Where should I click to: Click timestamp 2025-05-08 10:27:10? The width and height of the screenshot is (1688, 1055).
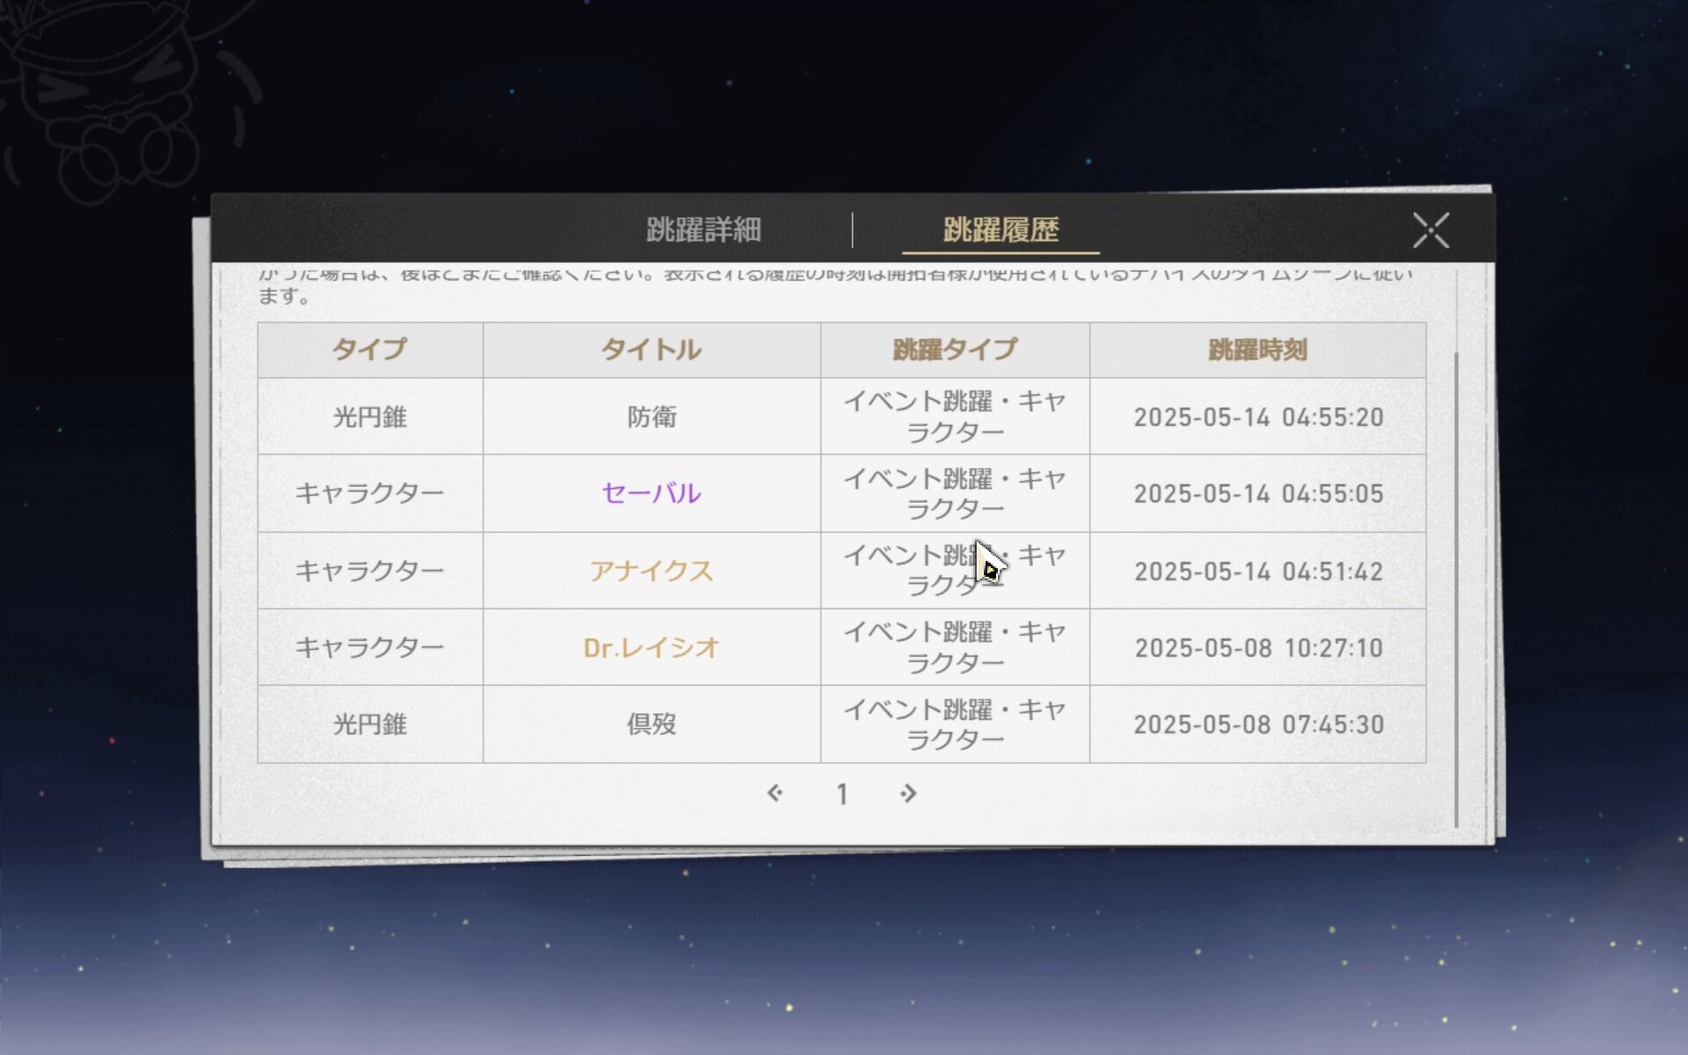[1258, 648]
